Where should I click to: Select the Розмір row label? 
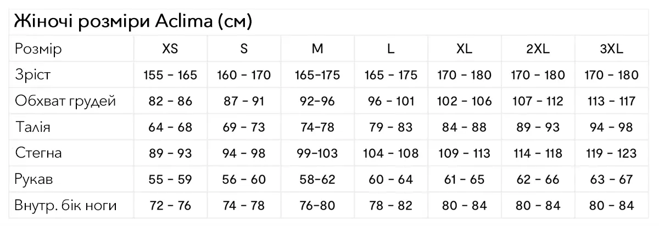coord(38,49)
